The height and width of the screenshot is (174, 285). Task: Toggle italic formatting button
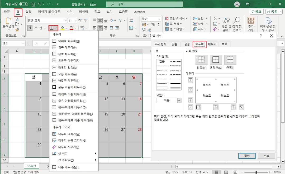point(35,28)
